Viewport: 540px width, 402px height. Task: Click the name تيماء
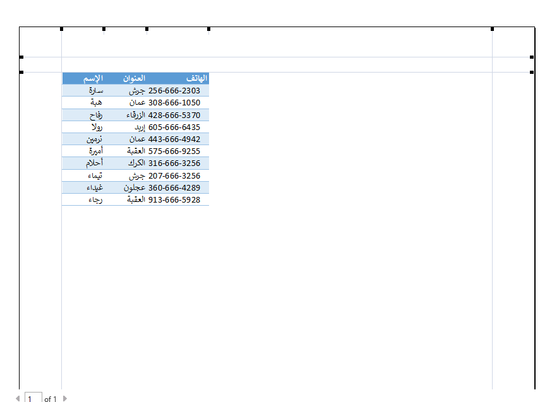95,175
